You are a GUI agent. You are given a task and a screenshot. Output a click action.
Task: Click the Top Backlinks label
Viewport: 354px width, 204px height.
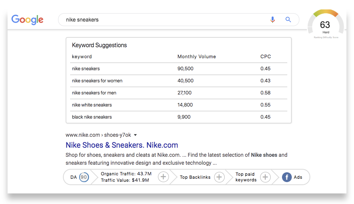195,177
